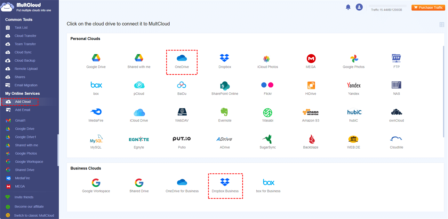Switch the cloud list view layout
448x219 pixels.
click(x=442, y=25)
